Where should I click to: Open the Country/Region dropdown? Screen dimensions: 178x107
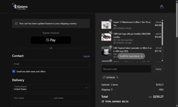(51, 88)
